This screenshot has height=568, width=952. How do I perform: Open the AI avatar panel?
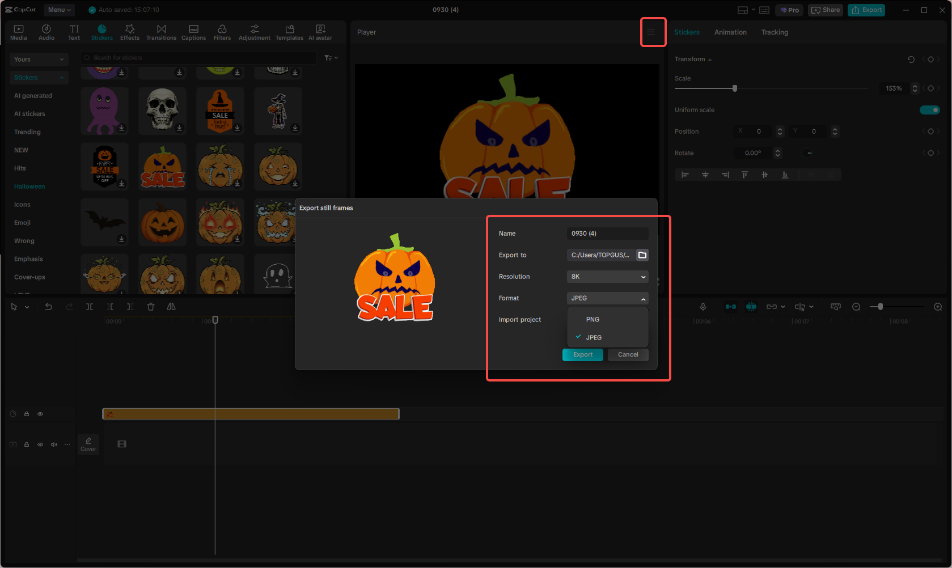pyautogui.click(x=320, y=32)
